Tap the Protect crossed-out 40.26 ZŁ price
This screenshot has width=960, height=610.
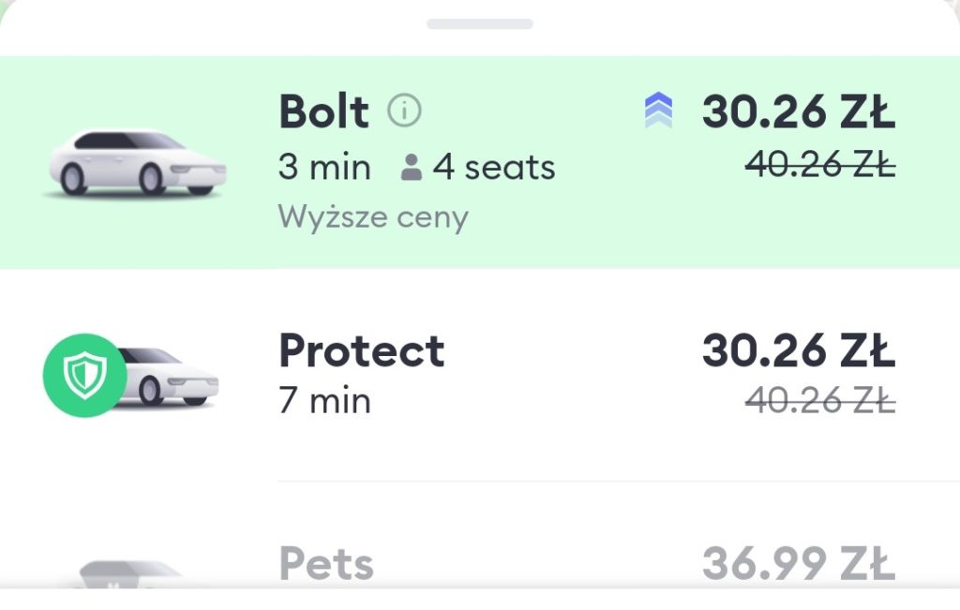(x=820, y=401)
